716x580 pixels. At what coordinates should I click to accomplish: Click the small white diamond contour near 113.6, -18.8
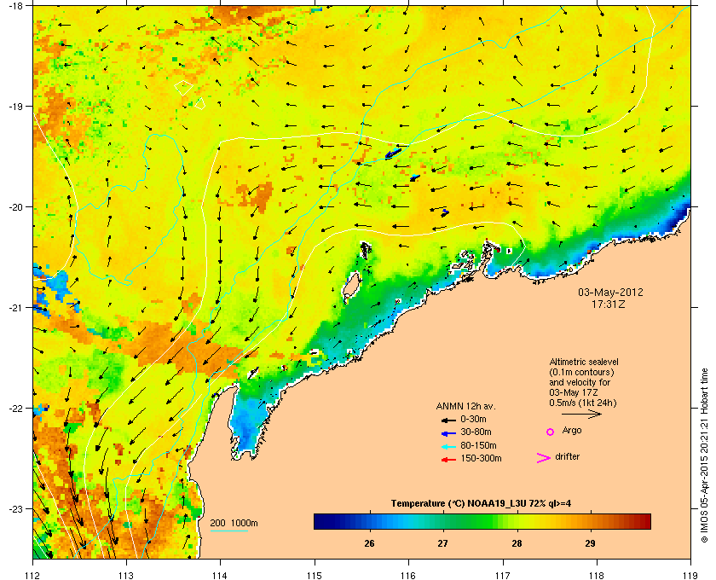point(183,88)
